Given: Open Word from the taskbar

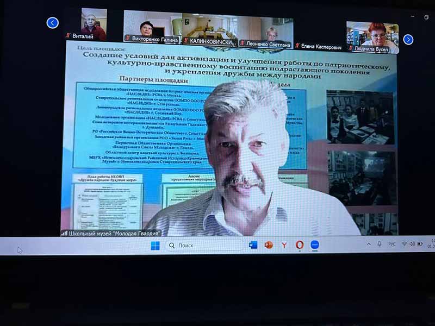Looking at the screenshot, I should [253, 245].
